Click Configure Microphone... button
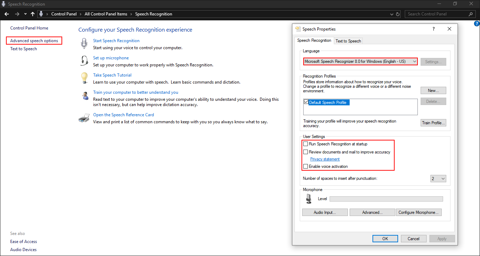Image resolution: width=480 pixels, height=256 pixels. point(419,212)
